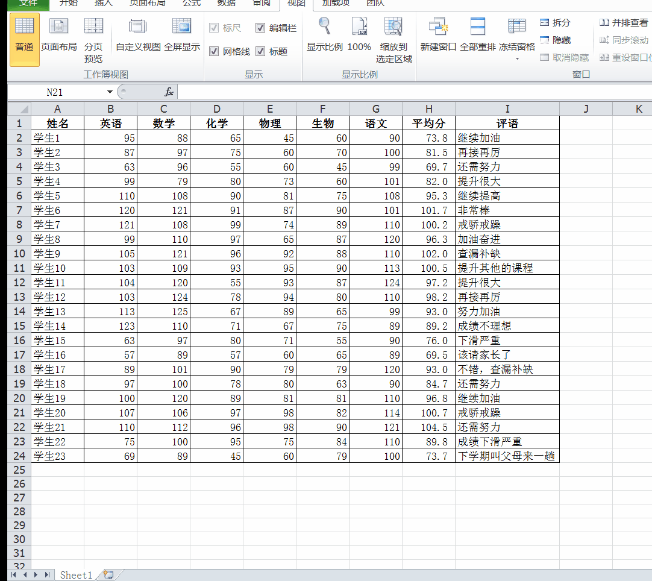Click into the formula bar input
The height and width of the screenshot is (581, 652).
[x=414, y=92]
